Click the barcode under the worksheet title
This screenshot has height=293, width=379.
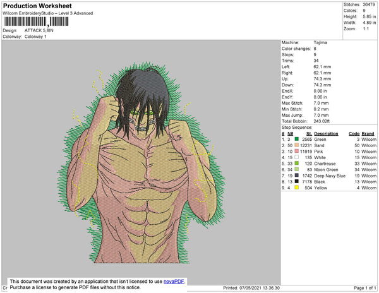coord(36,21)
